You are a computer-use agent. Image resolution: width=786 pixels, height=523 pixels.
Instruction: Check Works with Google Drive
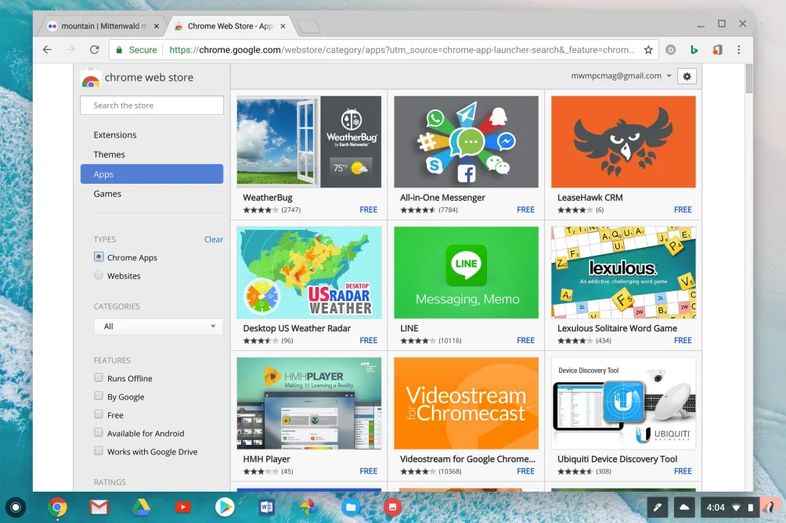[99, 451]
